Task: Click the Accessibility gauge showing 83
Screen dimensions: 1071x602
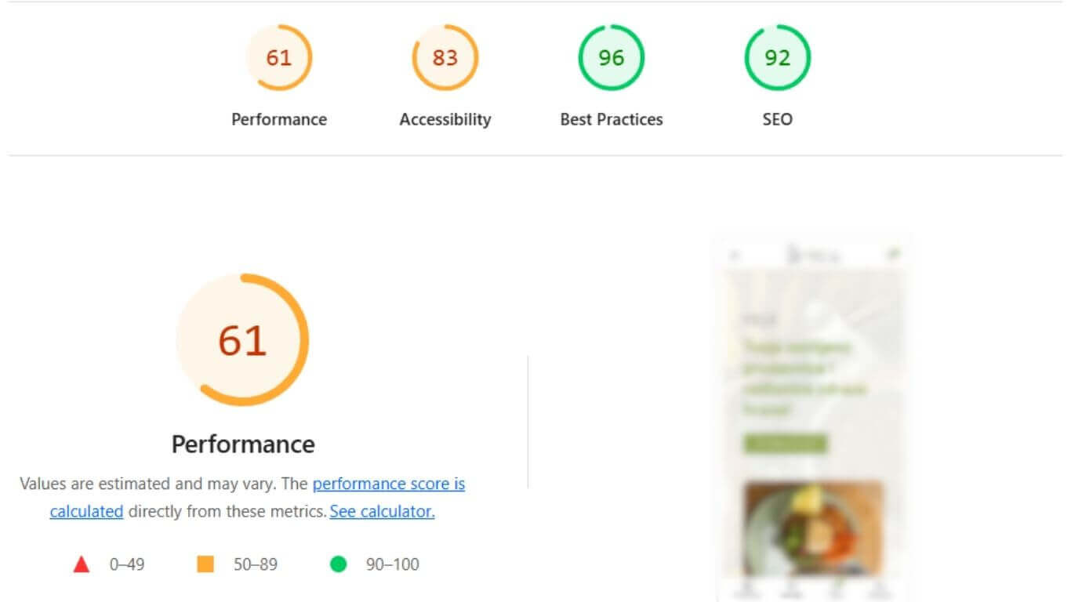Action: pyautogui.click(x=445, y=57)
